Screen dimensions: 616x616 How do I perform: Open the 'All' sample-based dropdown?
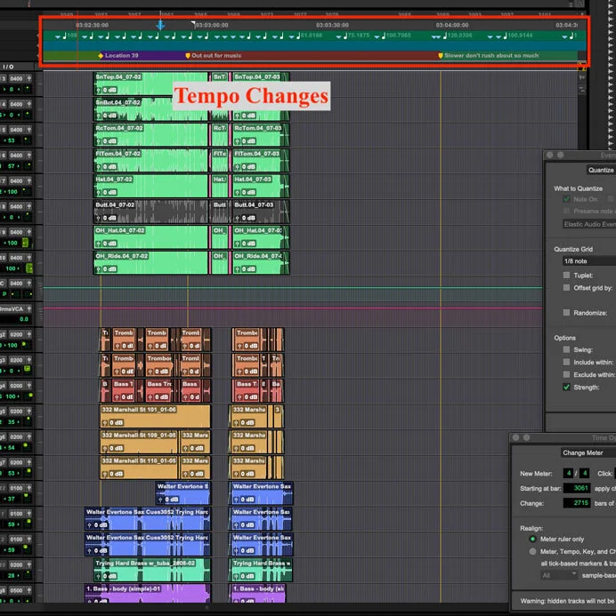click(559, 575)
